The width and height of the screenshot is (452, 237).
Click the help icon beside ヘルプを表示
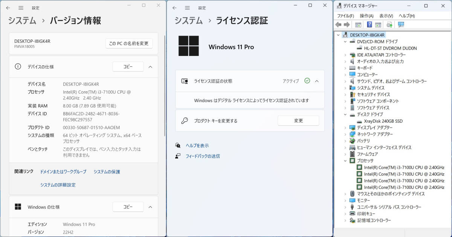[178, 145]
